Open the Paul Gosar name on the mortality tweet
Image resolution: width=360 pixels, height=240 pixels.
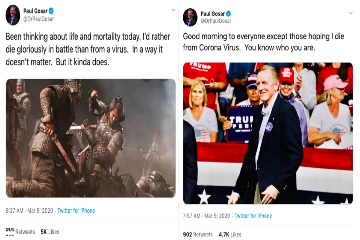[x=35, y=11]
